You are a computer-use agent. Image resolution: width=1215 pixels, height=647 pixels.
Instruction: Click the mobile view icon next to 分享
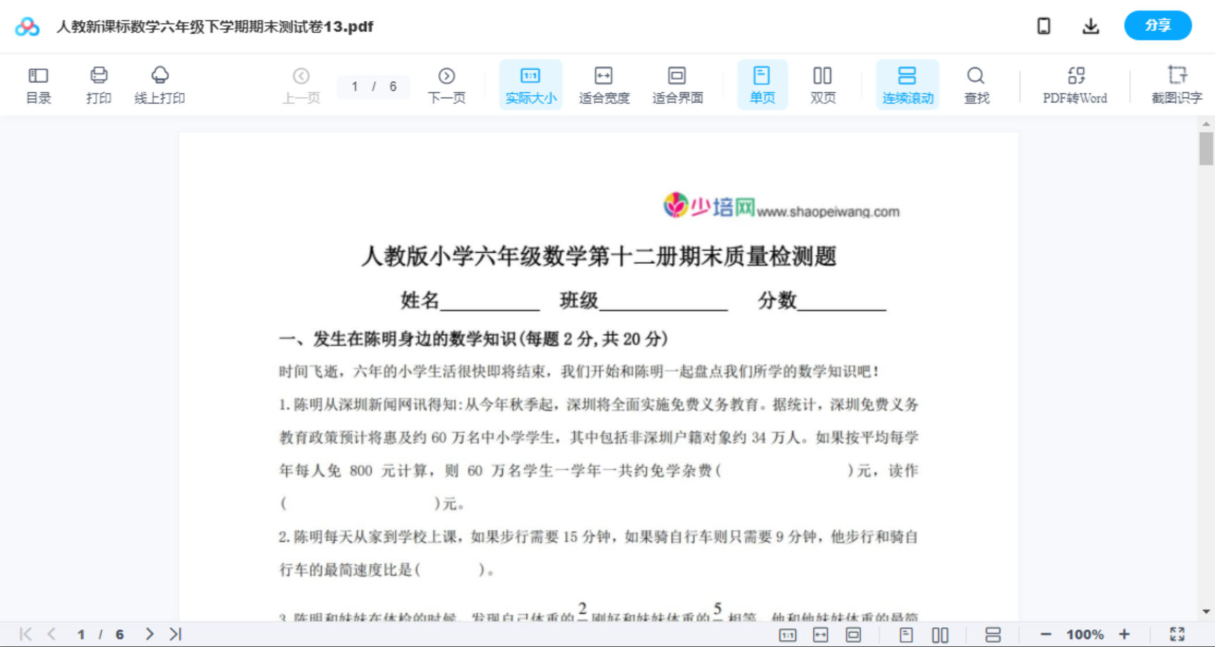point(1043,25)
